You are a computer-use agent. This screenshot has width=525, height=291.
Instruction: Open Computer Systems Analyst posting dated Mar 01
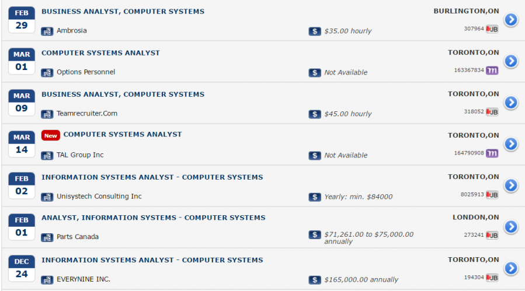coord(100,53)
